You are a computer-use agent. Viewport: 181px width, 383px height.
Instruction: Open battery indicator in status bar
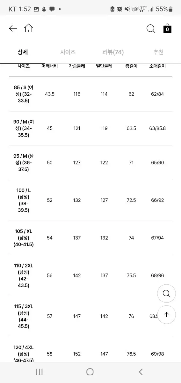(171, 9)
